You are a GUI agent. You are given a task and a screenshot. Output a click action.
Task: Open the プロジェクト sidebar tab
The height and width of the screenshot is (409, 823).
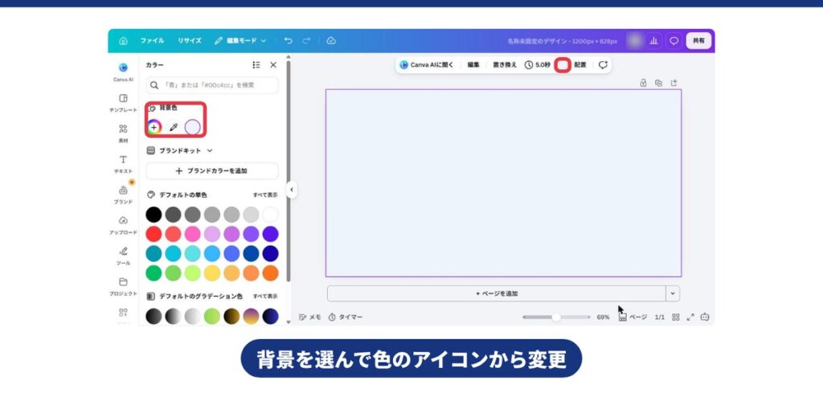click(x=123, y=286)
